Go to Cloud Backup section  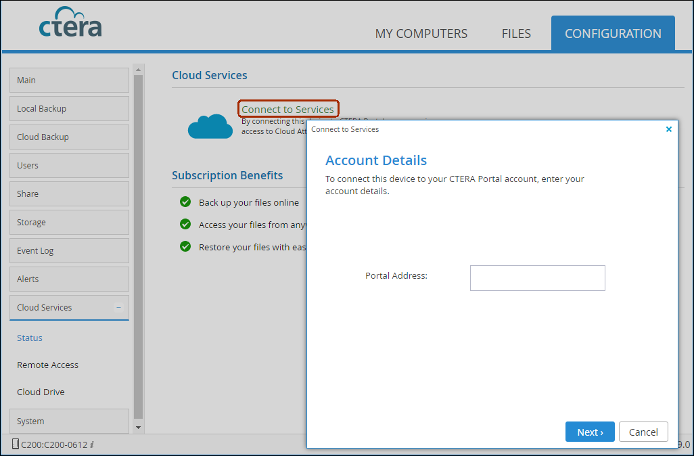[x=70, y=137]
